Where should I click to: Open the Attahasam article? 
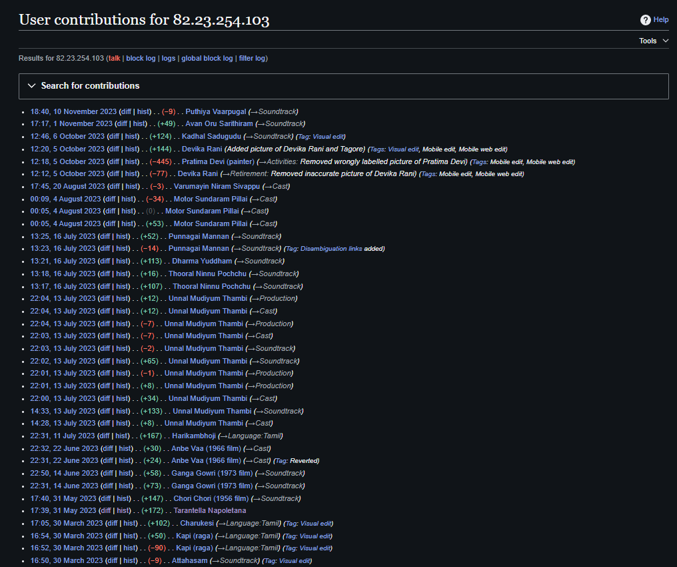pyautogui.click(x=189, y=560)
